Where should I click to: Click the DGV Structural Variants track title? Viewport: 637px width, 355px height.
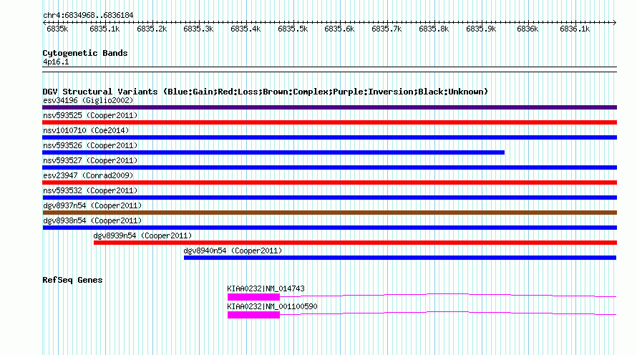(265, 92)
